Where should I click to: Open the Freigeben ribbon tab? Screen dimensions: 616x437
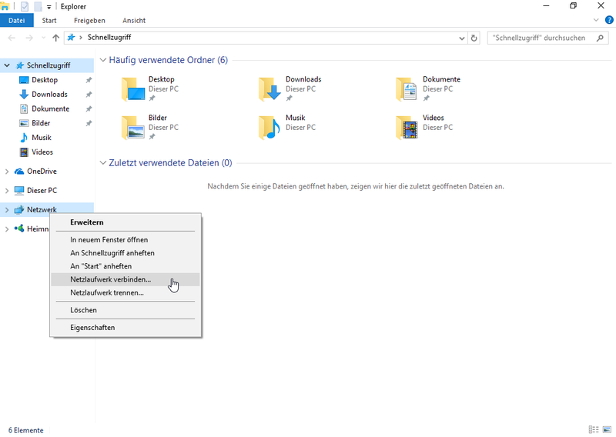pyautogui.click(x=89, y=21)
